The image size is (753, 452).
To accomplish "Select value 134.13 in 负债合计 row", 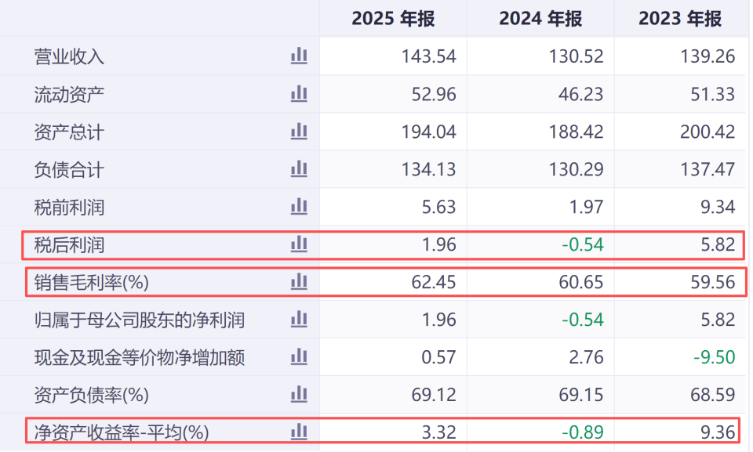I will [428, 169].
